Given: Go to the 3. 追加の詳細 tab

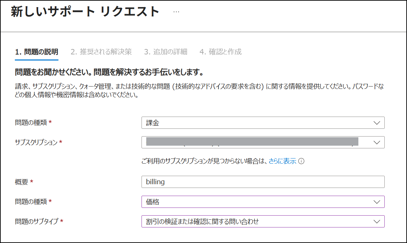Looking at the screenshot, I should click(166, 52).
